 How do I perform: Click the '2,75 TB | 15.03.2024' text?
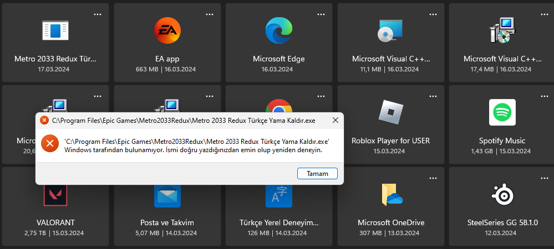tap(54, 233)
